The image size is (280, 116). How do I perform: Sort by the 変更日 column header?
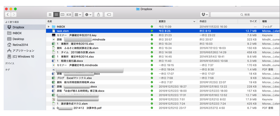(177, 21)
